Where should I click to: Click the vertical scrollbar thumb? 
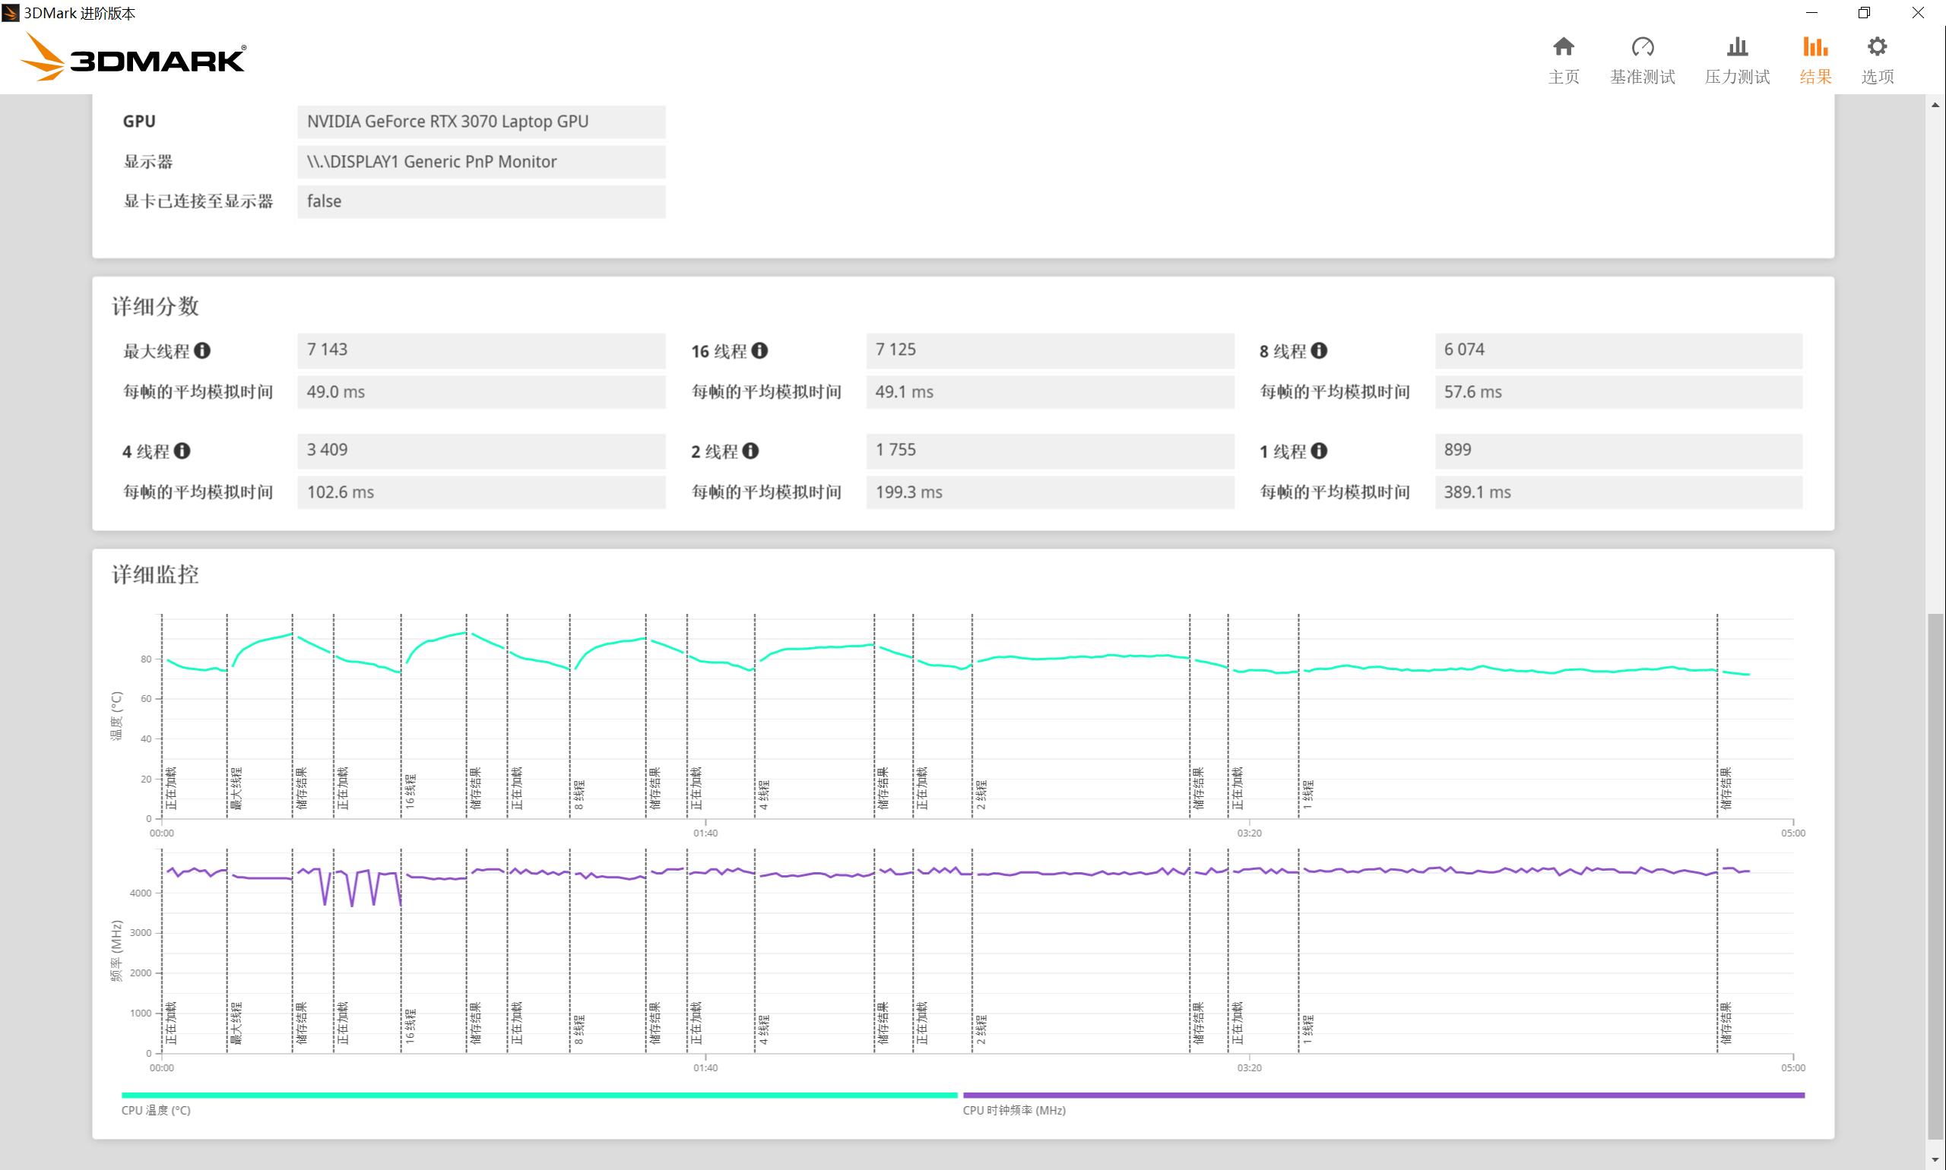[x=1935, y=875]
